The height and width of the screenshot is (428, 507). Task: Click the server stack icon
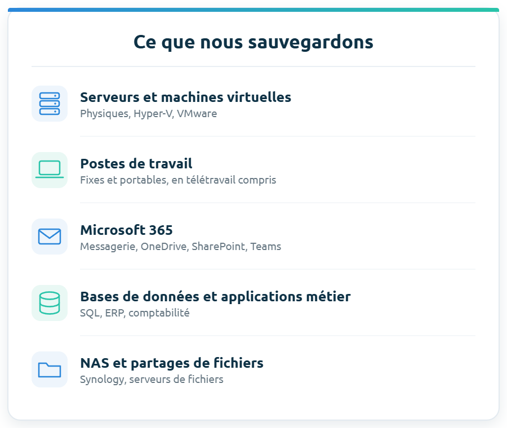[x=50, y=104]
